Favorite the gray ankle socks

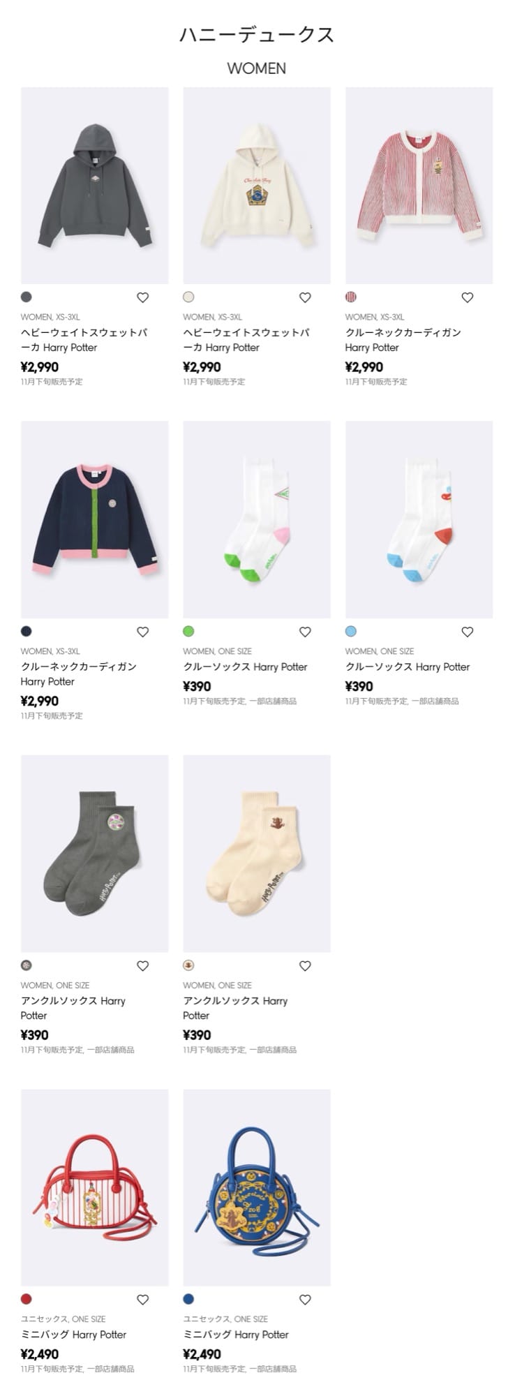142,966
